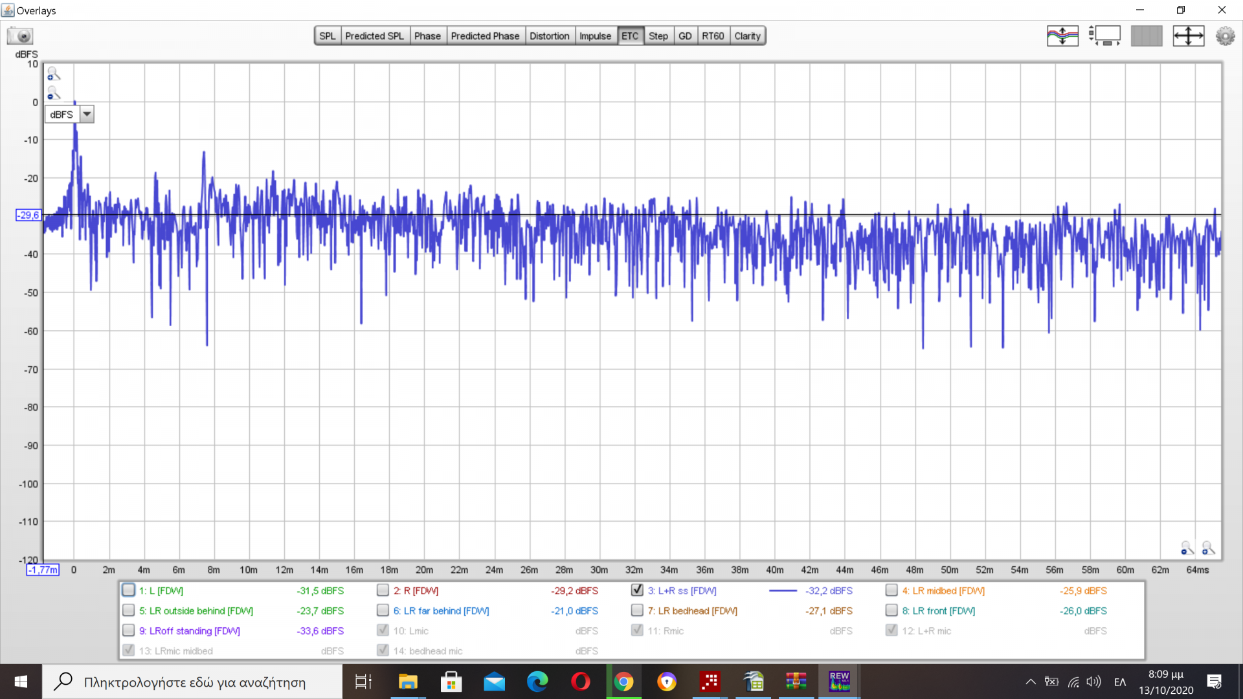
Task: Click vertical zoom-in magnifier at top left
Action: pos(53,74)
